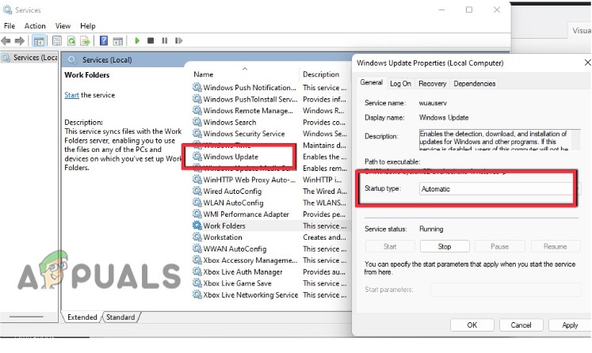The image size is (592, 353).
Task: Click gear icon beside WWAN AutoConfig
Action: tap(197, 249)
